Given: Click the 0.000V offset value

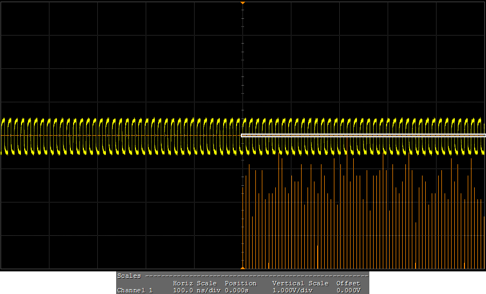Looking at the screenshot, I should point(348,290).
